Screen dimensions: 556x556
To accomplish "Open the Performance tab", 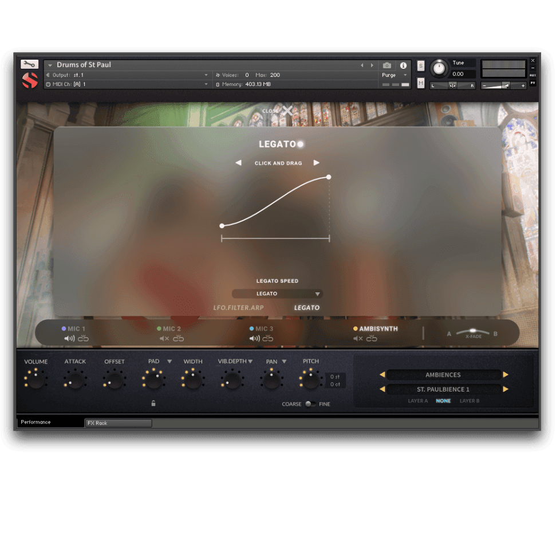I will (x=50, y=422).
